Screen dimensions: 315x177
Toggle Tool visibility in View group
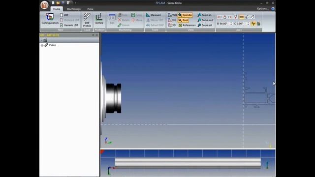[x=183, y=20]
